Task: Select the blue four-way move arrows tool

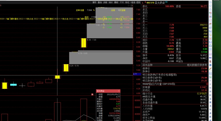Action: coord(210,65)
